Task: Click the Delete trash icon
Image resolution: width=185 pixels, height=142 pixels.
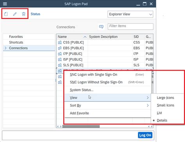Action: pyautogui.click(x=23, y=14)
